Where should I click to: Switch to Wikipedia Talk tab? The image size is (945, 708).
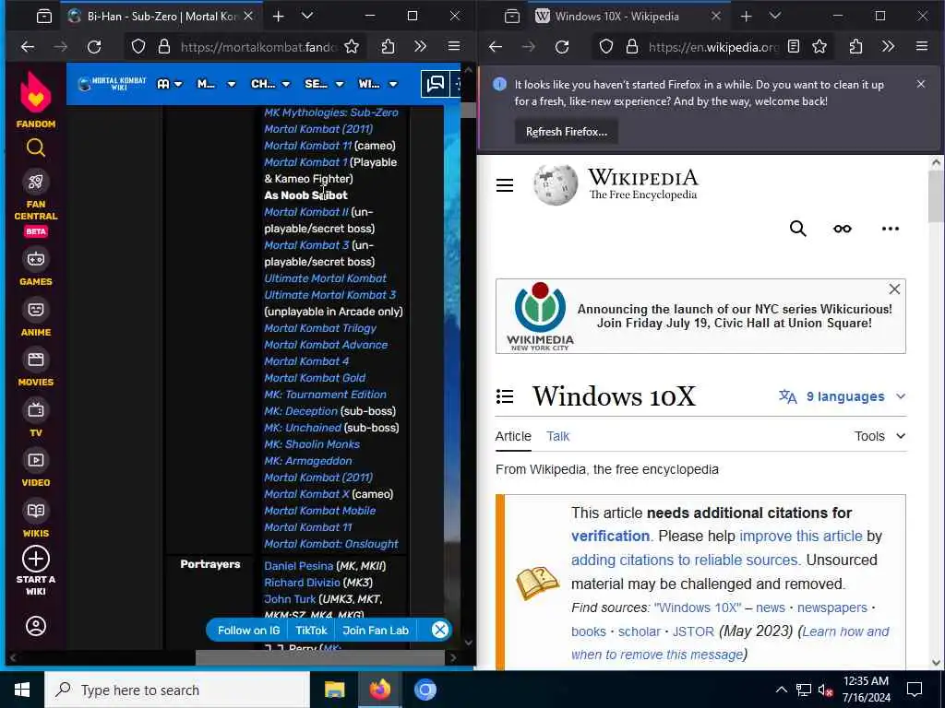[x=557, y=436]
